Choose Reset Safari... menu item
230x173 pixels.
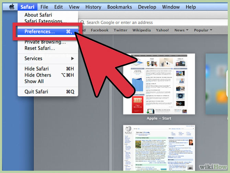click(x=48, y=48)
